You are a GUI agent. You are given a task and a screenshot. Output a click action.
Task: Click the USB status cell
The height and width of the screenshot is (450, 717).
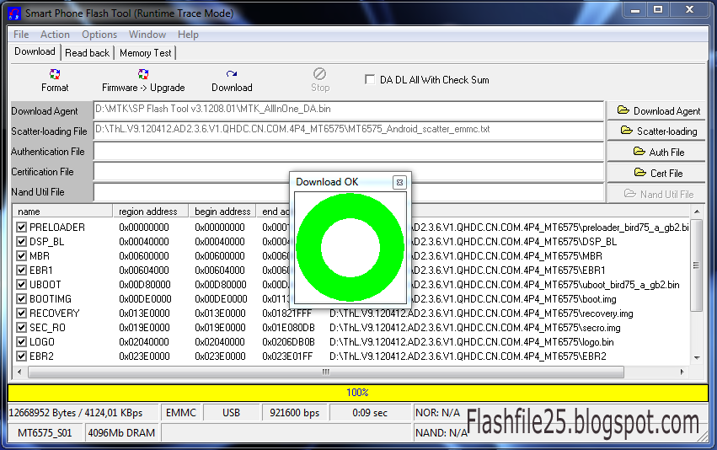(x=231, y=413)
